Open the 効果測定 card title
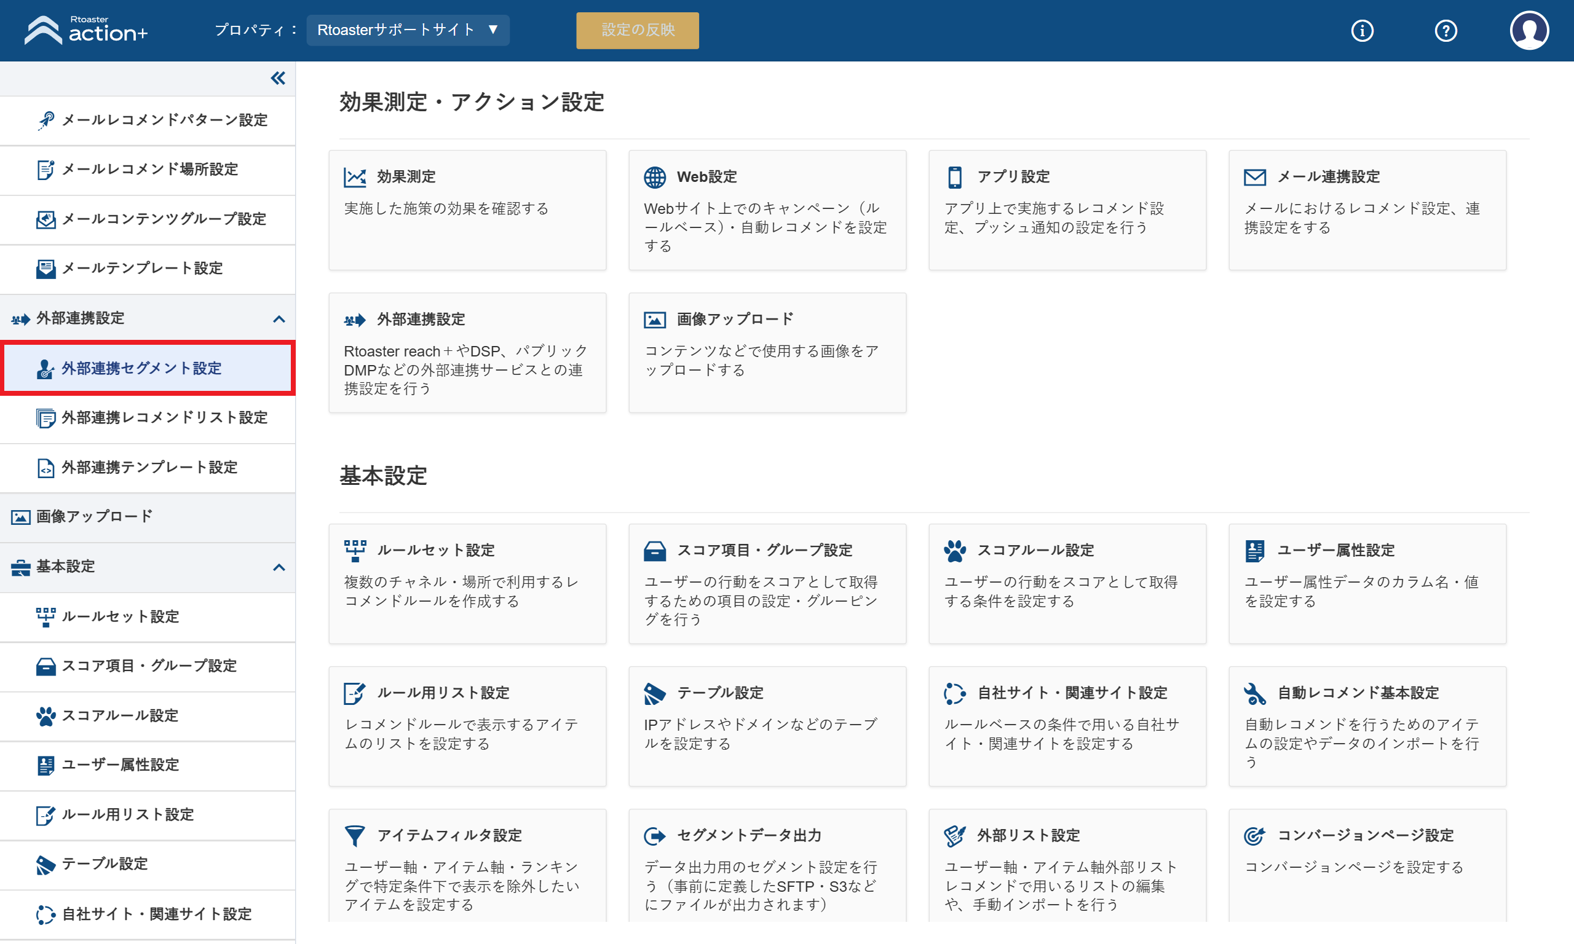This screenshot has width=1574, height=944. 406,177
